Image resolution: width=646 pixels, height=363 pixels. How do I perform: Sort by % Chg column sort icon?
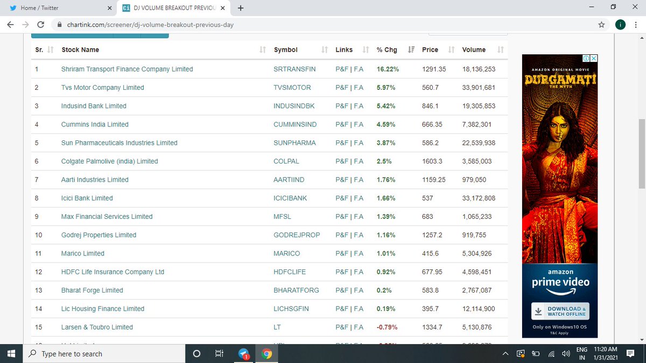tap(411, 49)
